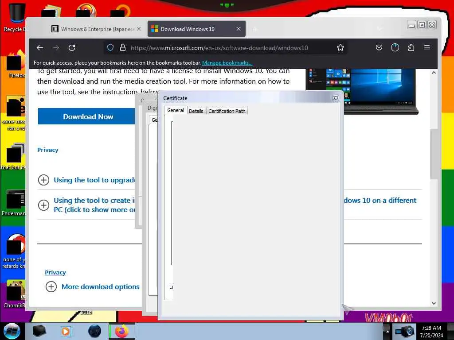Open the list all tabs dropdown arrow
This screenshot has height=340, width=454.
380,29
